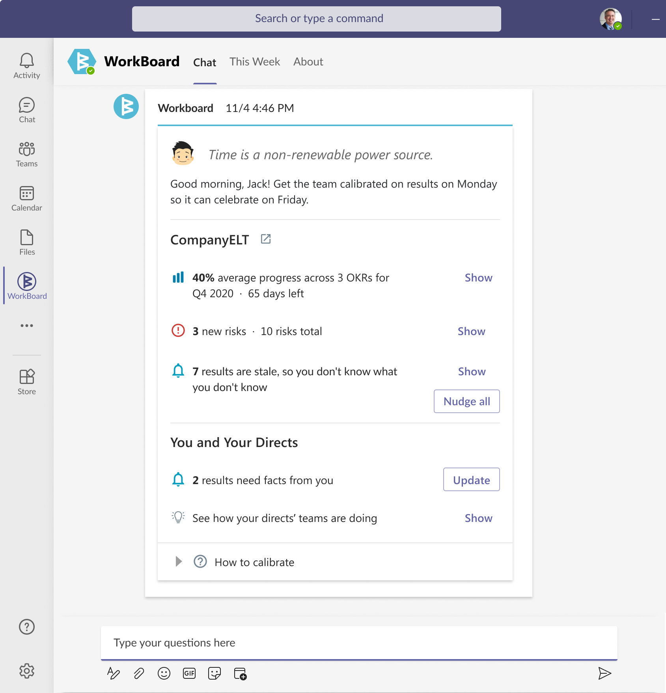This screenshot has height=693, width=666.
Task: Show the 3 new risks
Action: pyautogui.click(x=471, y=331)
